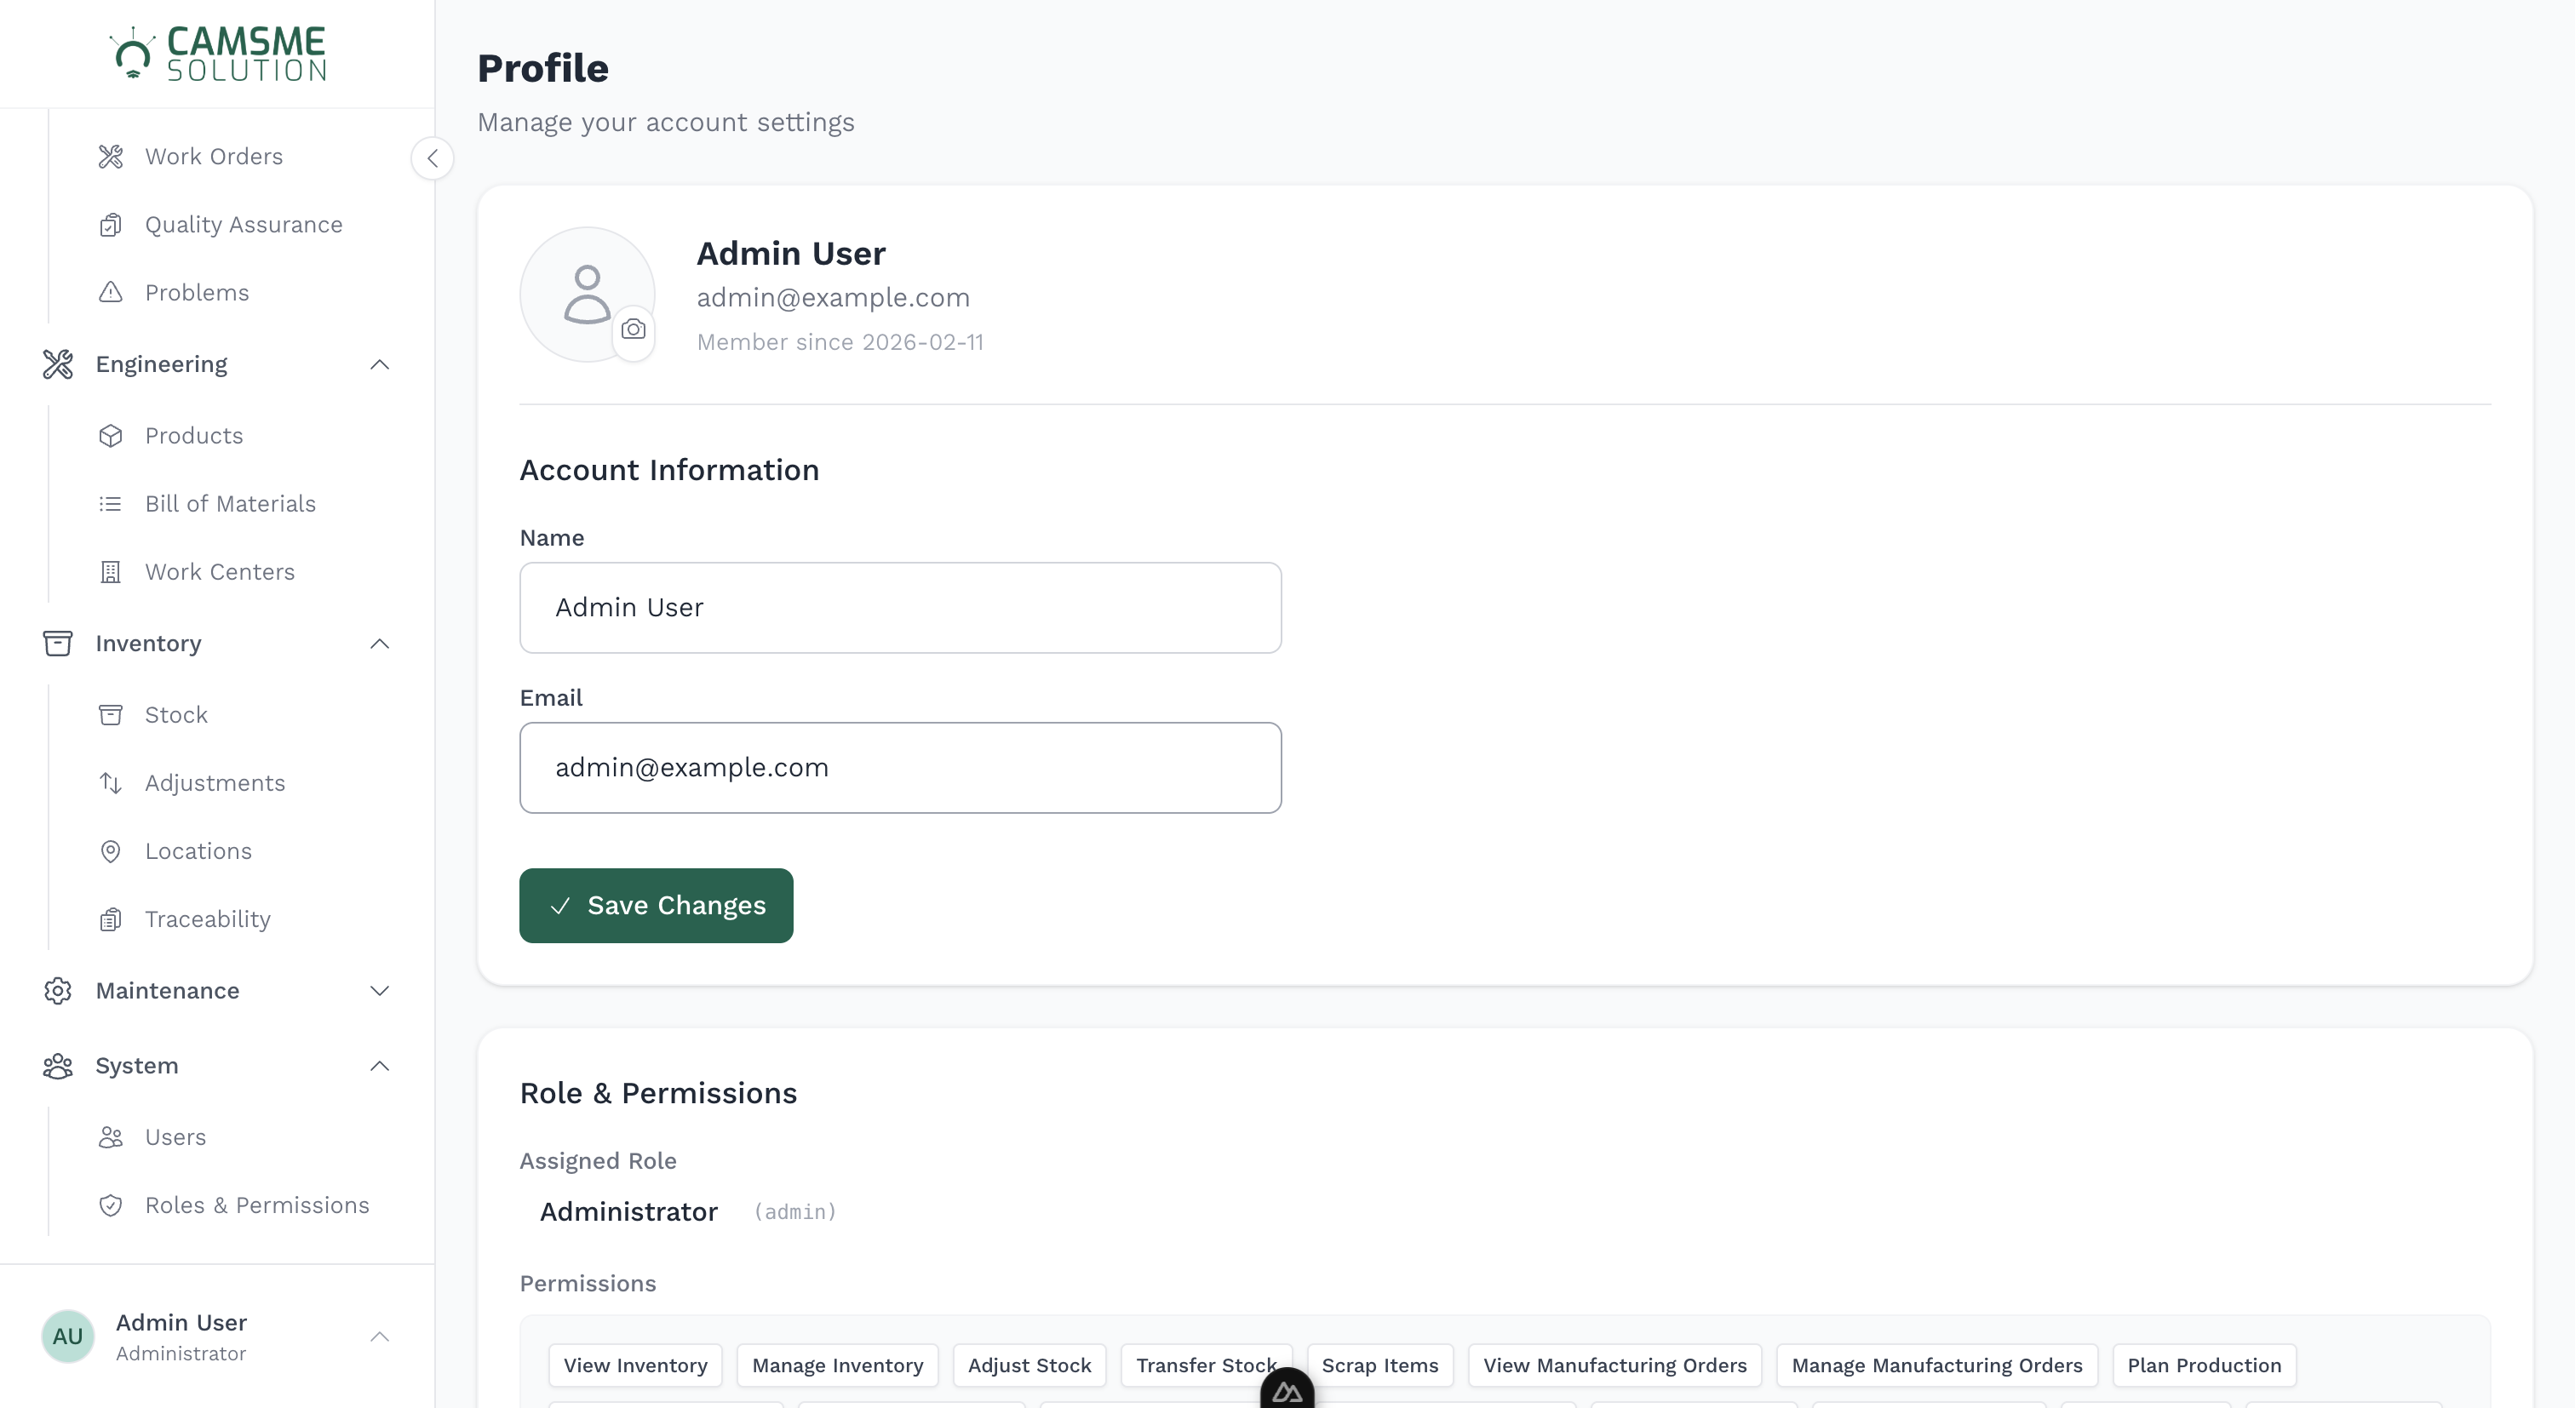The width and height of the screenshot is (2575, 1408).
Task: Collapse the Inventory section
Action: [x=380, y=644]
